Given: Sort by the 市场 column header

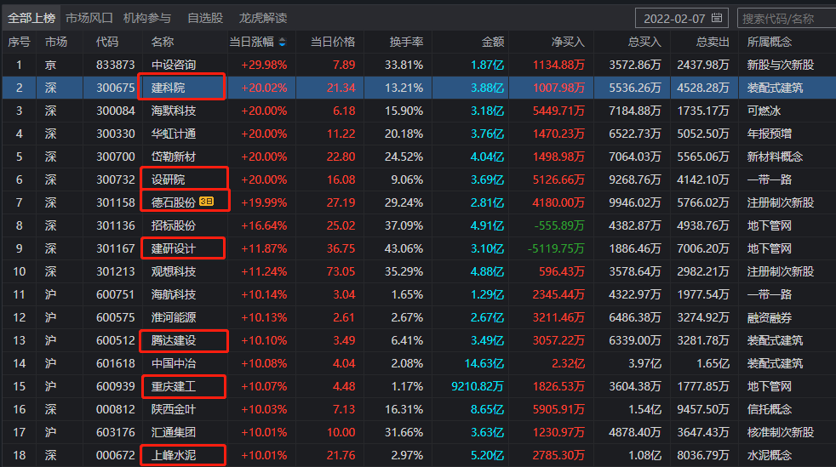Looking at the screenshot, I should pos(56,42).
